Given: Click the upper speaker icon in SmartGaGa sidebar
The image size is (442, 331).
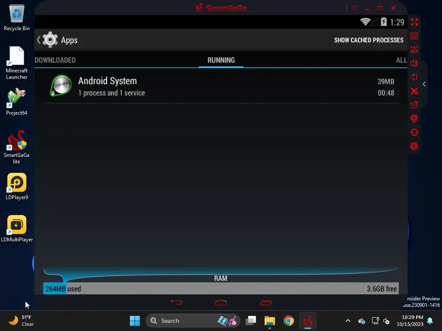Looking at the screenshot, I should tap(414, 63).
